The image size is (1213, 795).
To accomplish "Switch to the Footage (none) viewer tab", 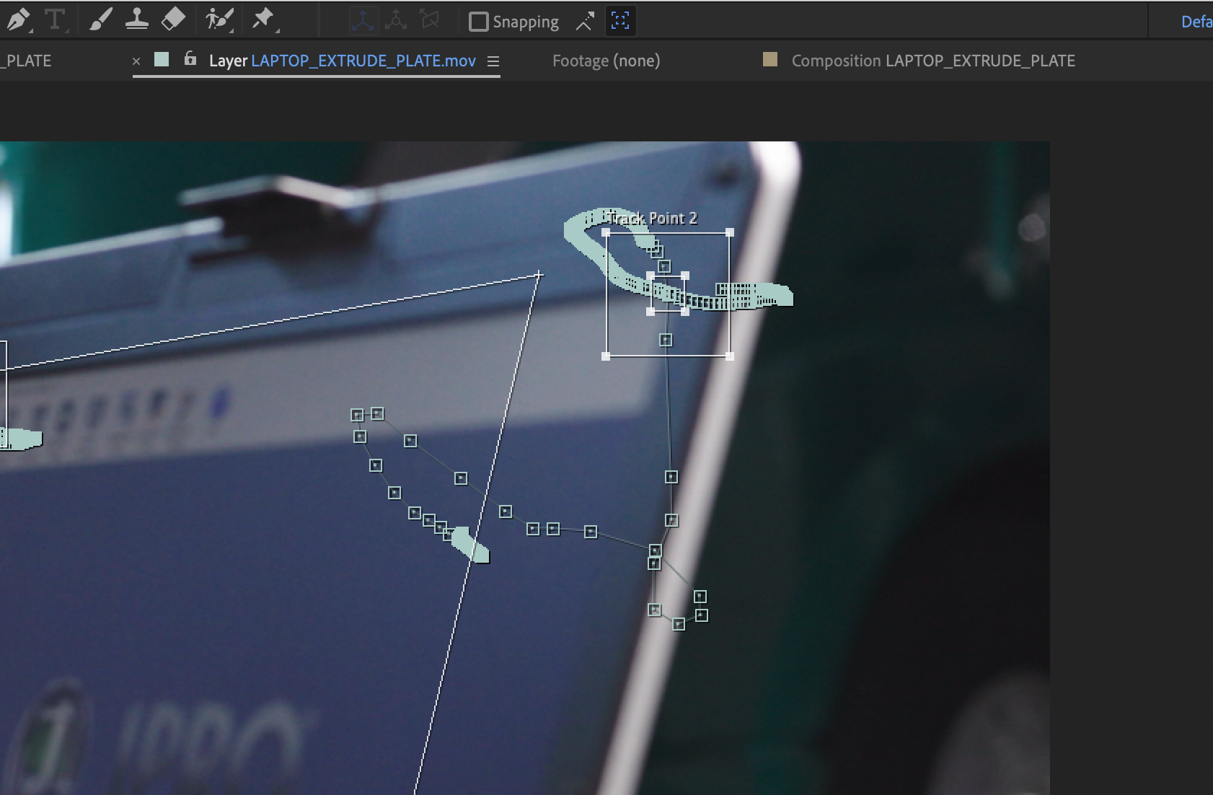I will (x=606, y=61).
